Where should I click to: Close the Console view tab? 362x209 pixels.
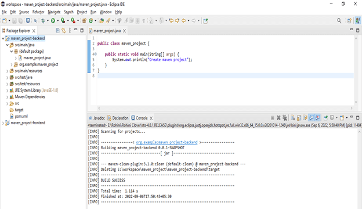[151, 118]
